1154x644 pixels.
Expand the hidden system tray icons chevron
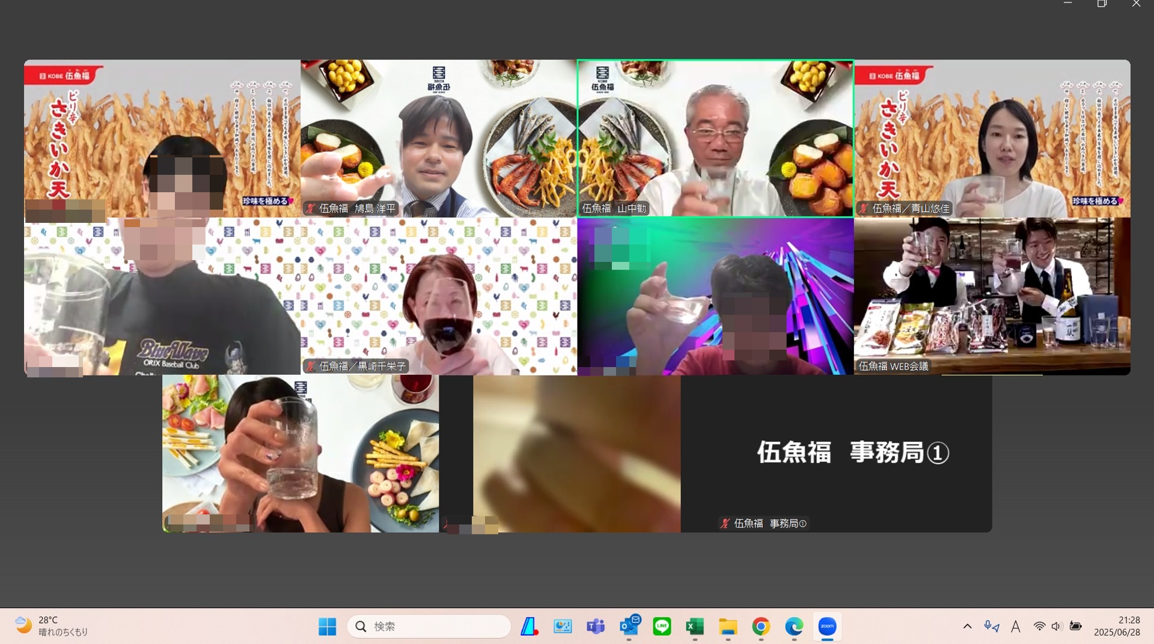967,627
